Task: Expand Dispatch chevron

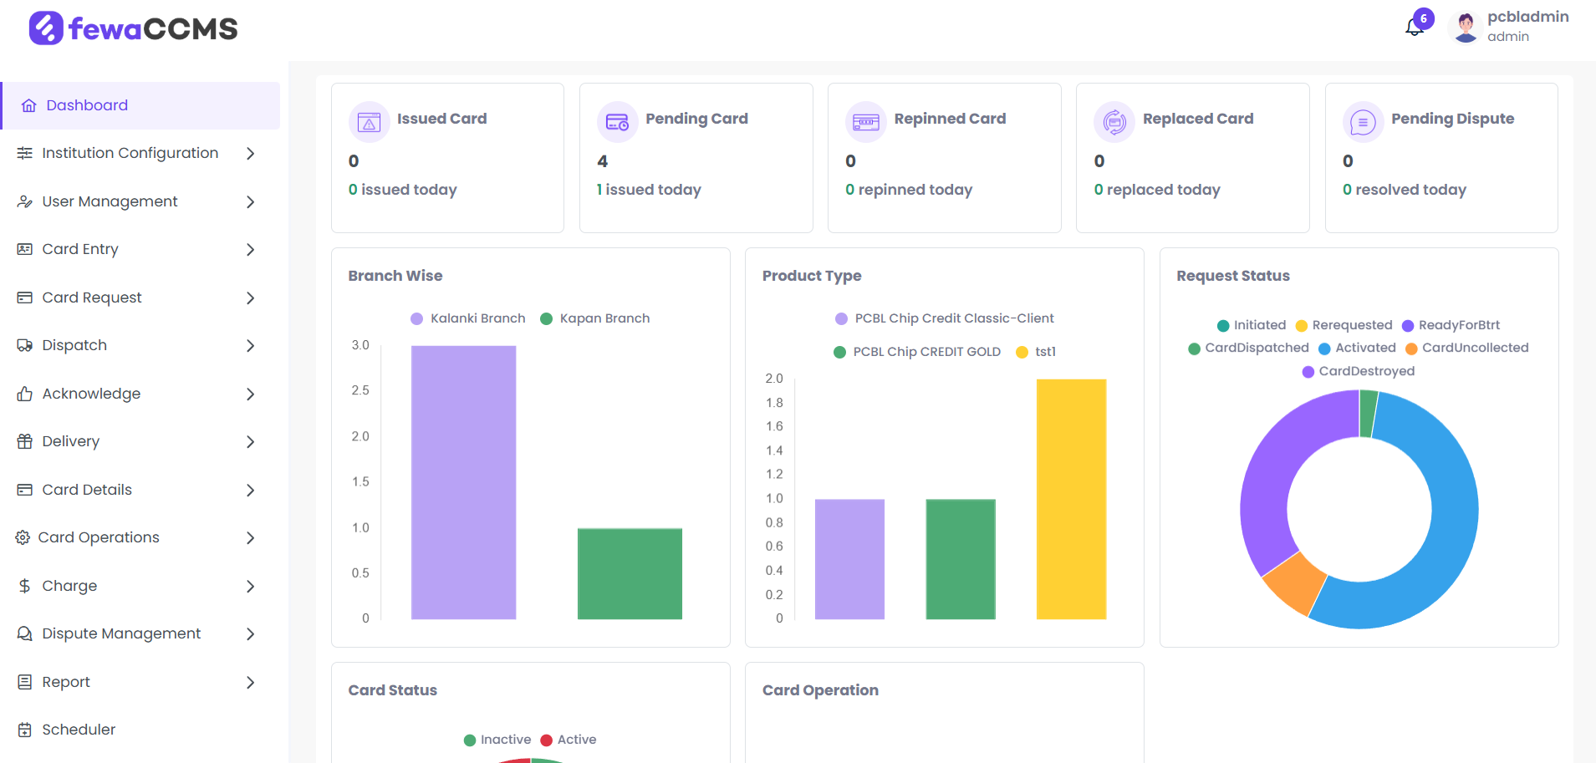Action: 250,345
